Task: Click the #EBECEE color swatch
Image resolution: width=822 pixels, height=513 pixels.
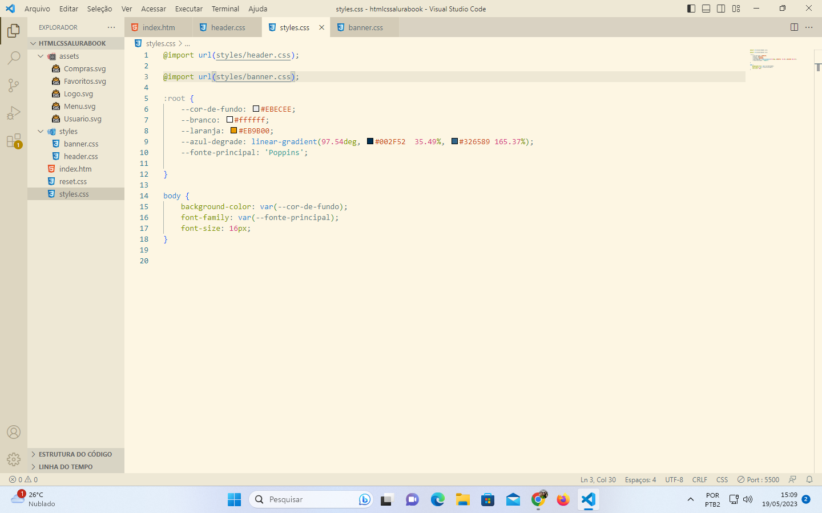Action: point(256,109)
